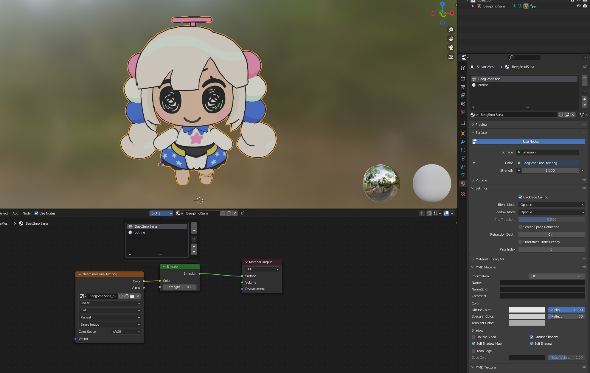
Task: Open Material Output target All dropdown
Action: click(x=262, y=269)
